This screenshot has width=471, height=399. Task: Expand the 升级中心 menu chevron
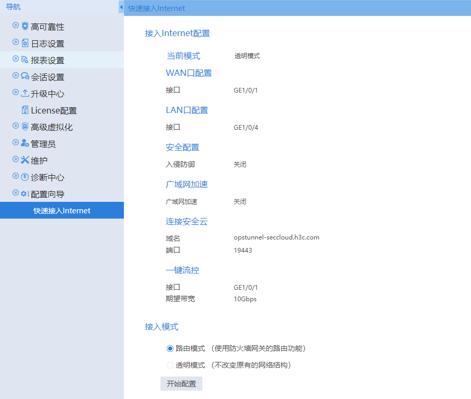pyautogui.click(x=16, y=92)
